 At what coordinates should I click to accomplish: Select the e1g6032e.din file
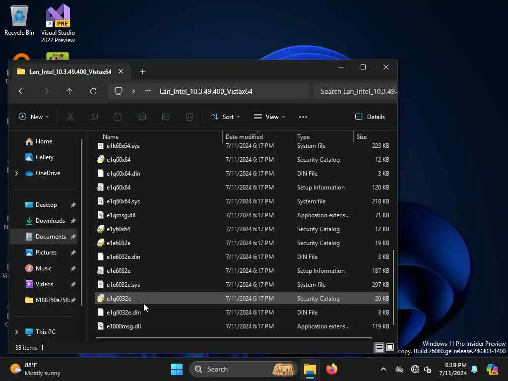point(124,313)
